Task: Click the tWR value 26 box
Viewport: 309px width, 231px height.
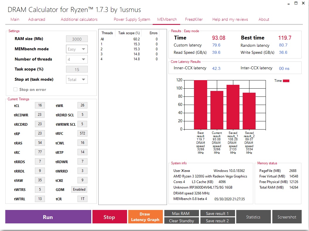Action: [82, 105]
